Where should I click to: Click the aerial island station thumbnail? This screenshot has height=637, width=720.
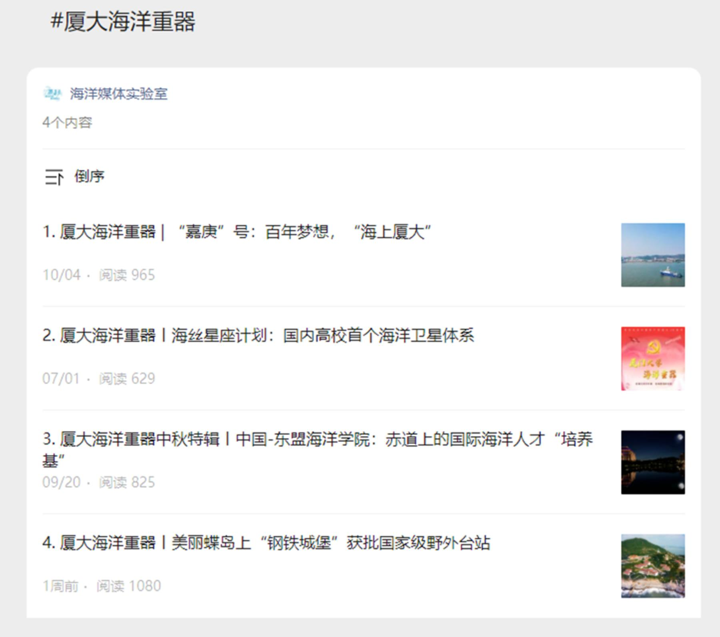(652, 566)
